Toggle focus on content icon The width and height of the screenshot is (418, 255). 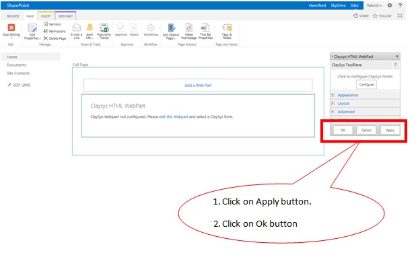[400, 15]
